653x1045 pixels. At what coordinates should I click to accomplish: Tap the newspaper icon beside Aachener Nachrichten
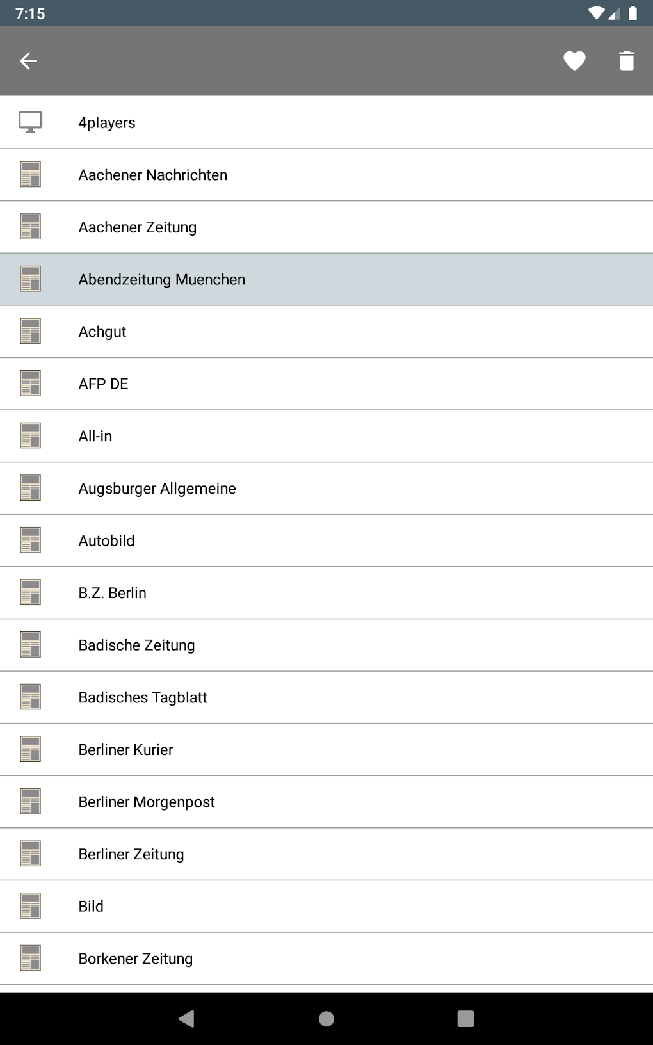point(30,174)
